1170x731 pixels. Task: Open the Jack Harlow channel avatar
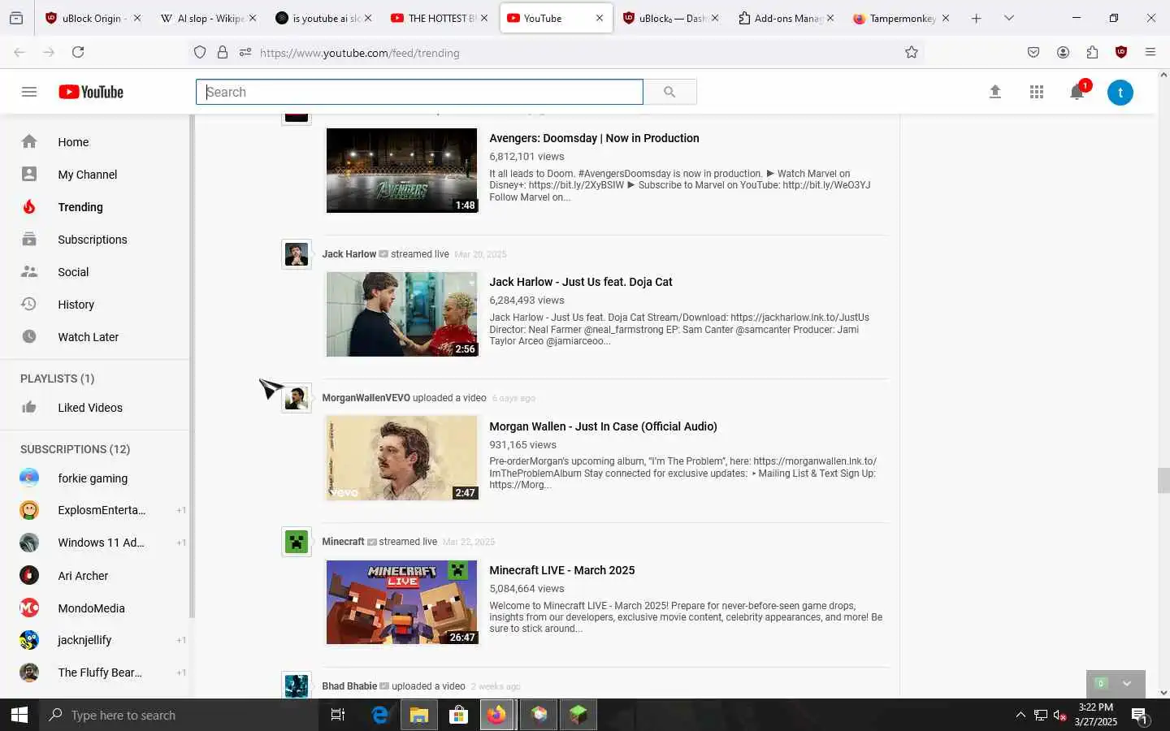coord(297,255)
